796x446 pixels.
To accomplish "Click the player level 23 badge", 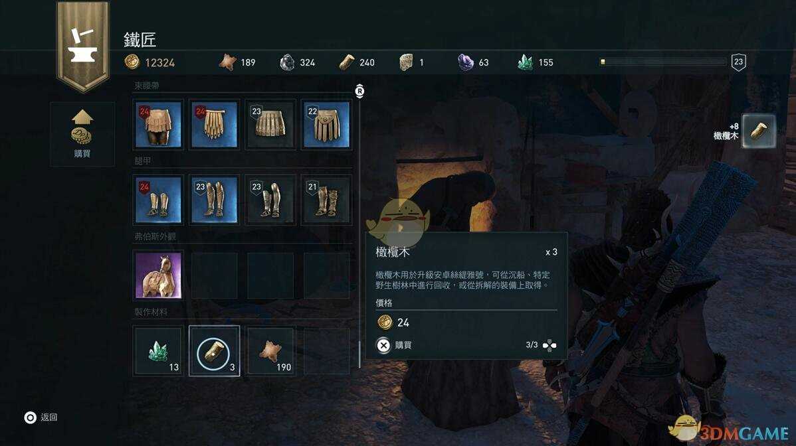I will click(739, 62).
